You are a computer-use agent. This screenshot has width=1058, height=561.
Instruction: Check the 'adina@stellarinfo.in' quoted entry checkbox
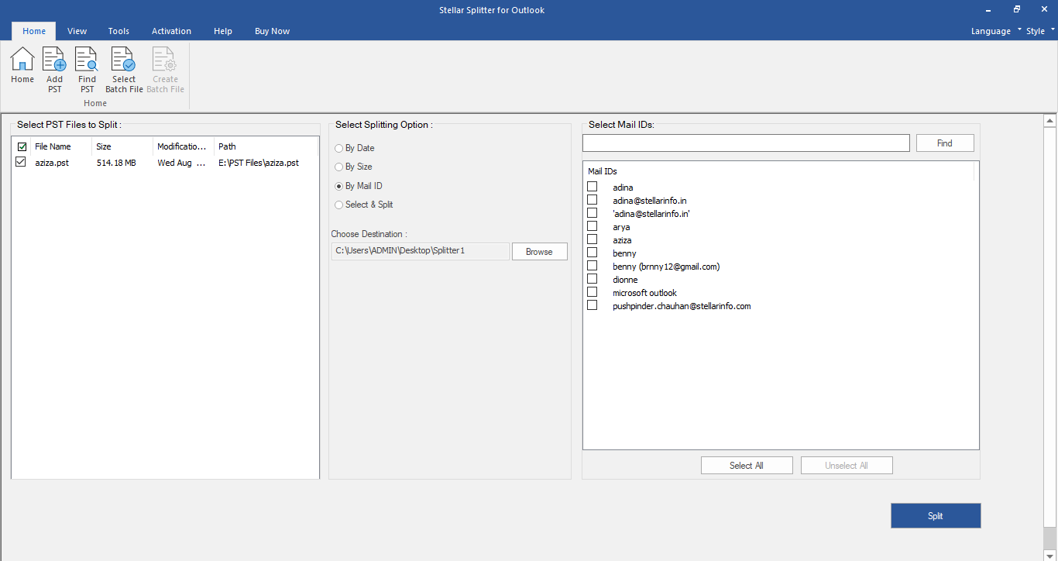[x=593, y=213]
